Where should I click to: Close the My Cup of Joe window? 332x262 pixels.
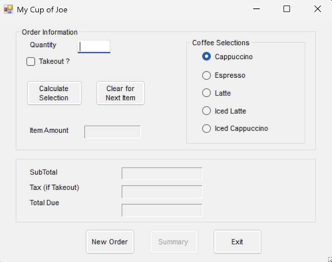coord(317,9)
